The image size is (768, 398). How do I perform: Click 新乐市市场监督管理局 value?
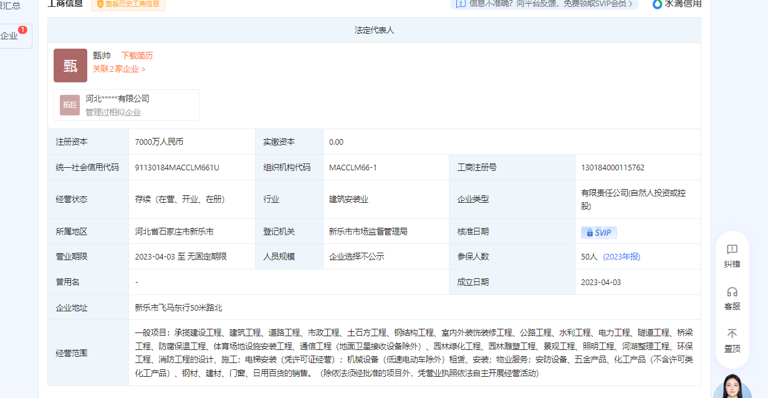[x=368, y=231]
